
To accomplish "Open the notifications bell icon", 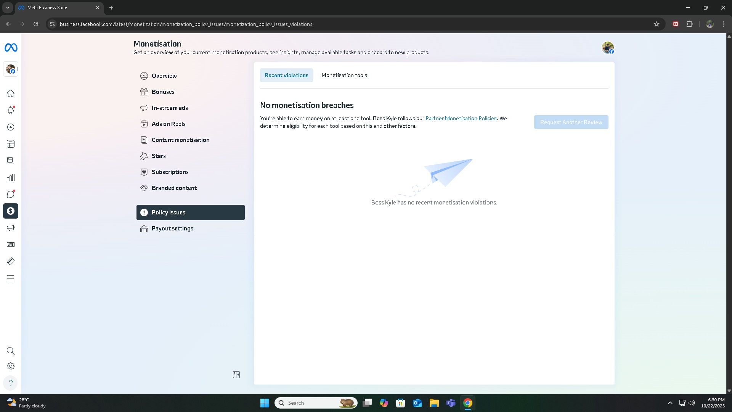I will tap(11, 110).
